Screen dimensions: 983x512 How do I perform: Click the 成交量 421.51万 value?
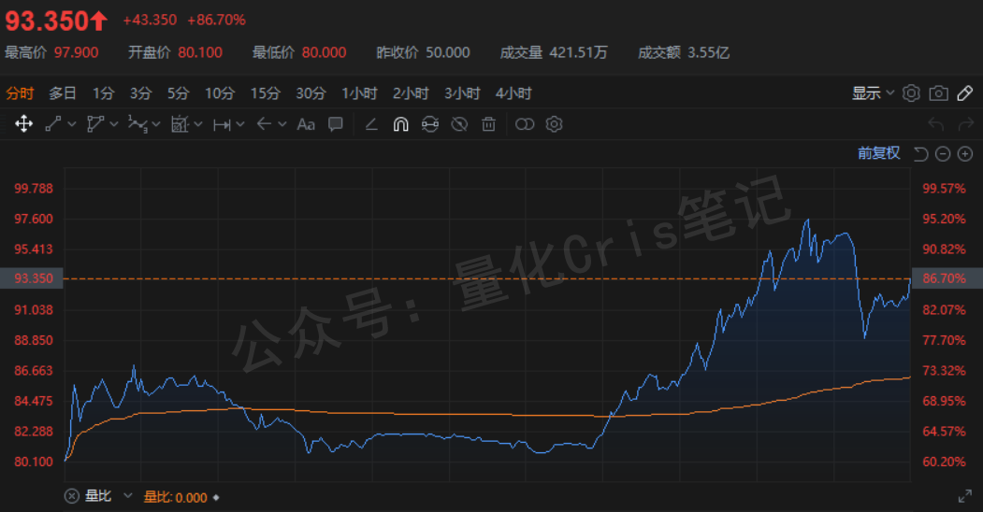click(x=579, y=52)
